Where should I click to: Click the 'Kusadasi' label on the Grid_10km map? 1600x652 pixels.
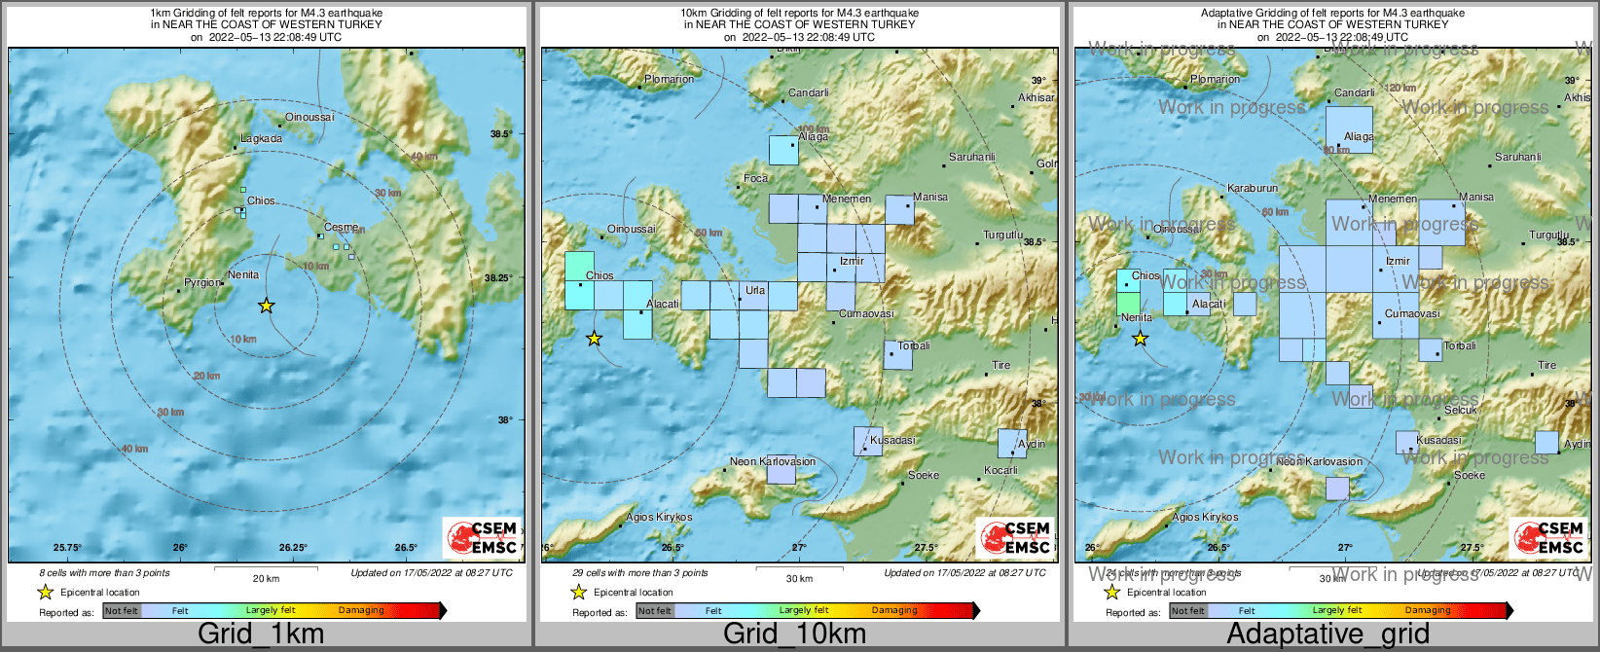(x=892, y=440)
